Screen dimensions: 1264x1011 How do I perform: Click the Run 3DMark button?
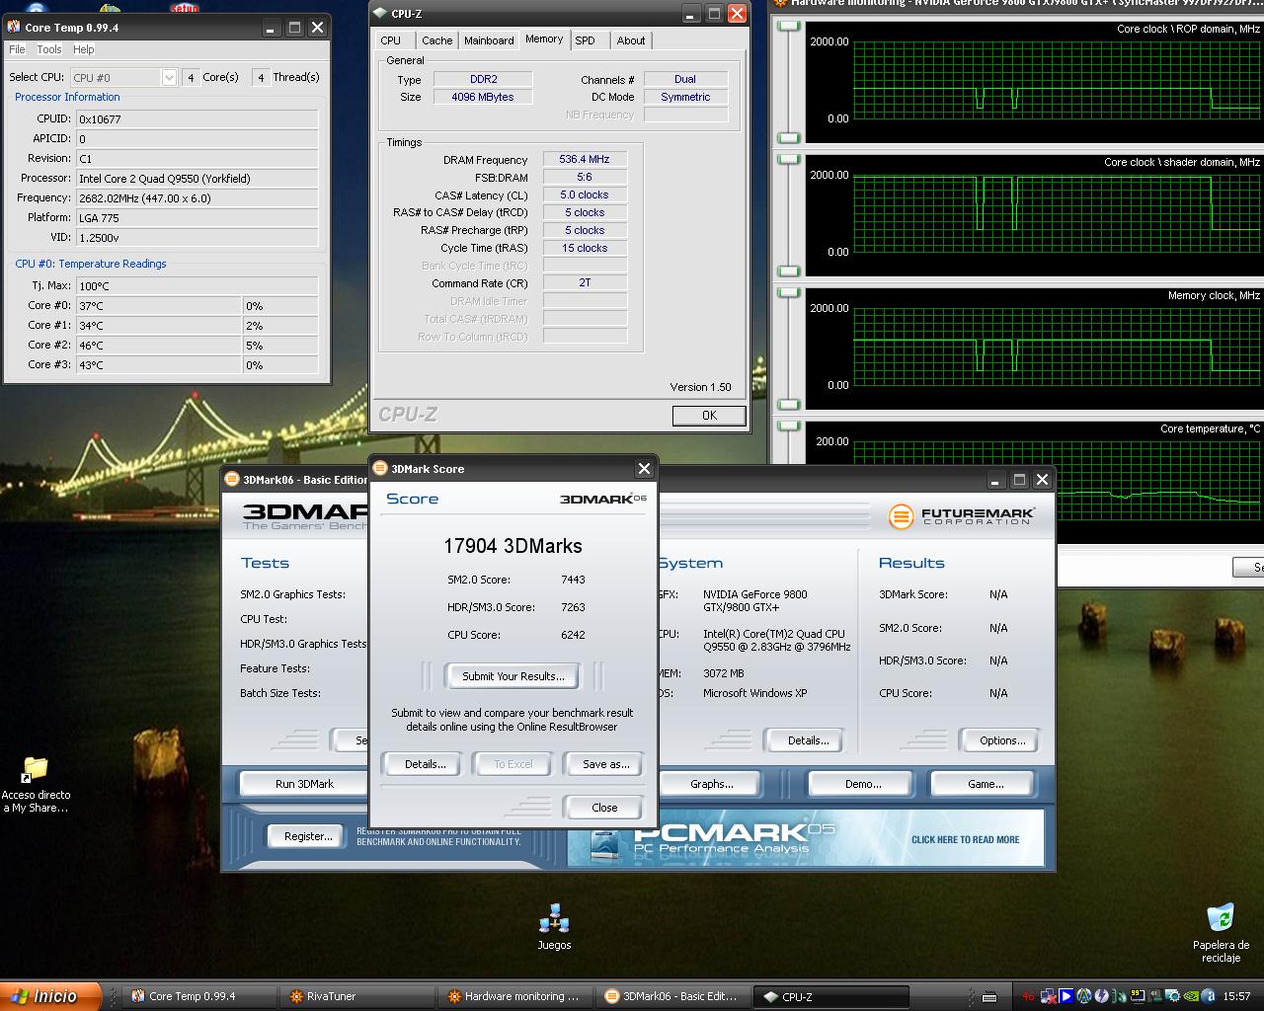click(x=304, y=784)
